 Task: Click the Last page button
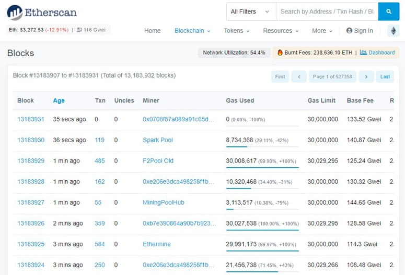click(385, 77)
